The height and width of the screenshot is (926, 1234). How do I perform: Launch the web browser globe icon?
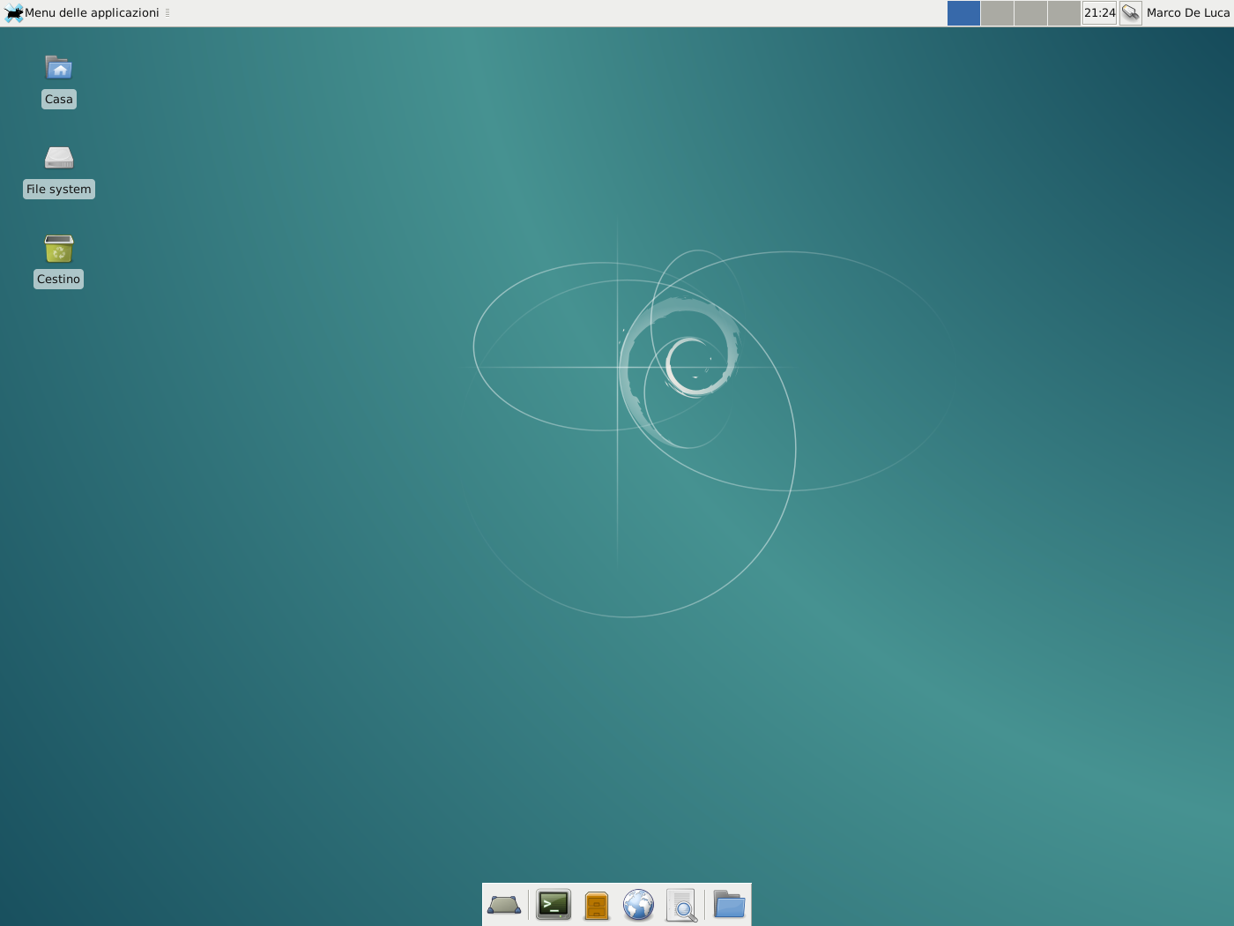coord(638,905)
